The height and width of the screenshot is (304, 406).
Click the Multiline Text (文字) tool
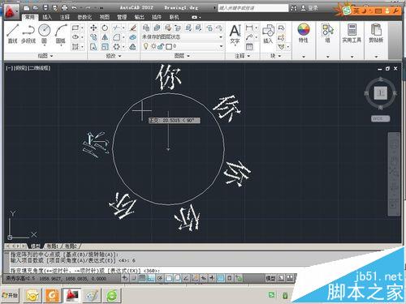tap(235, 34)
